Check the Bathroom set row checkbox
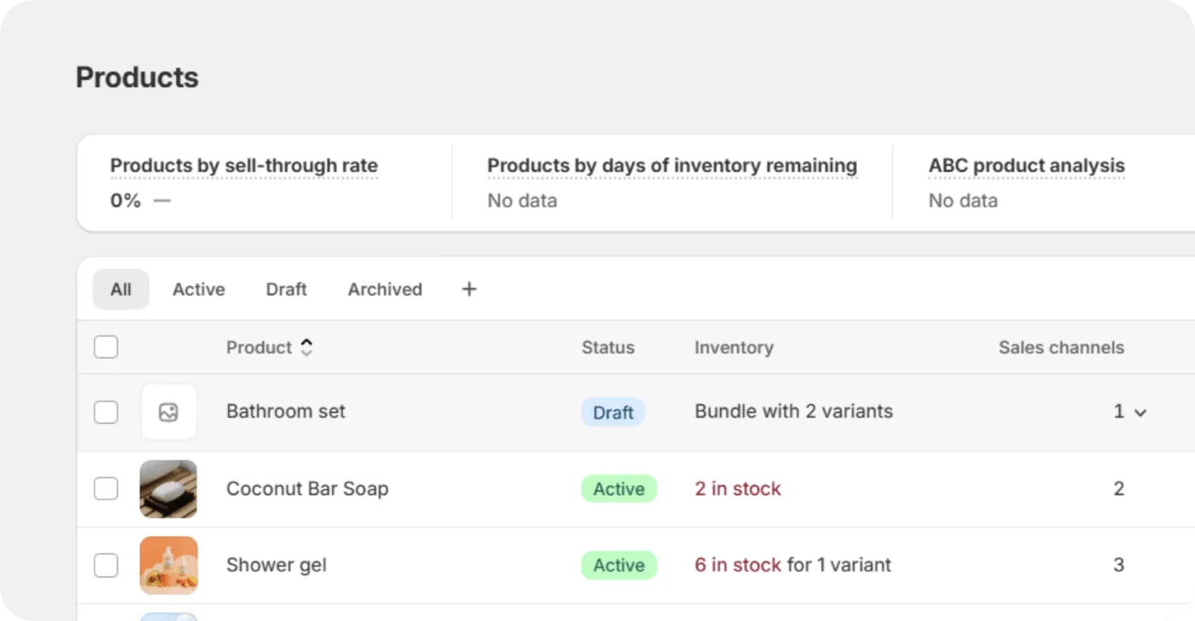 point(106,412)
